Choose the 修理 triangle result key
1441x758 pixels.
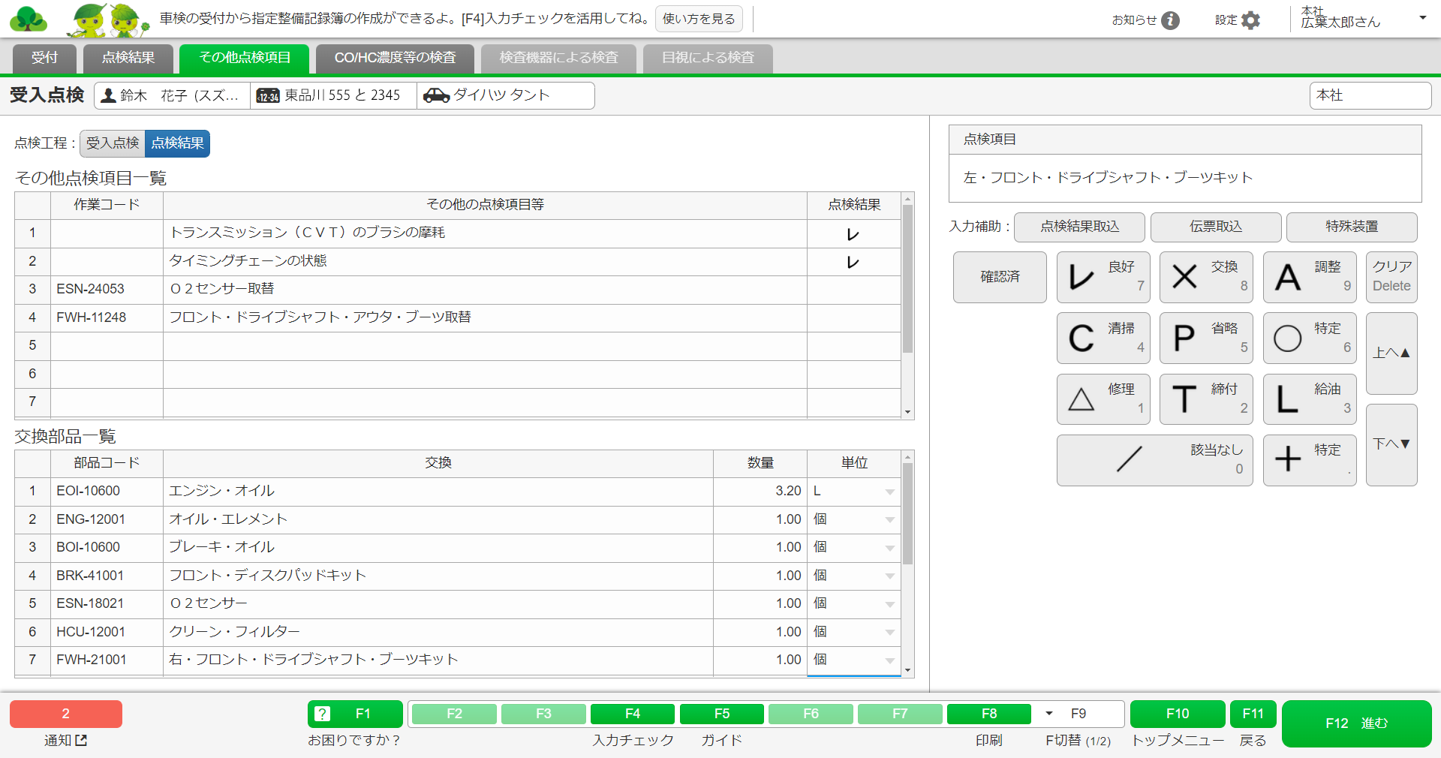coord(1103,399)
